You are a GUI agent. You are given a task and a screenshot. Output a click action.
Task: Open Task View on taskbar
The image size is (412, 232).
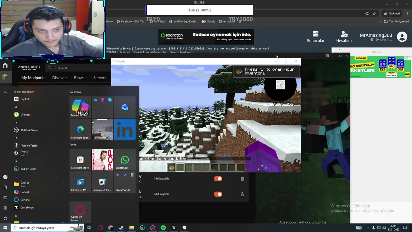coord(89,228)
